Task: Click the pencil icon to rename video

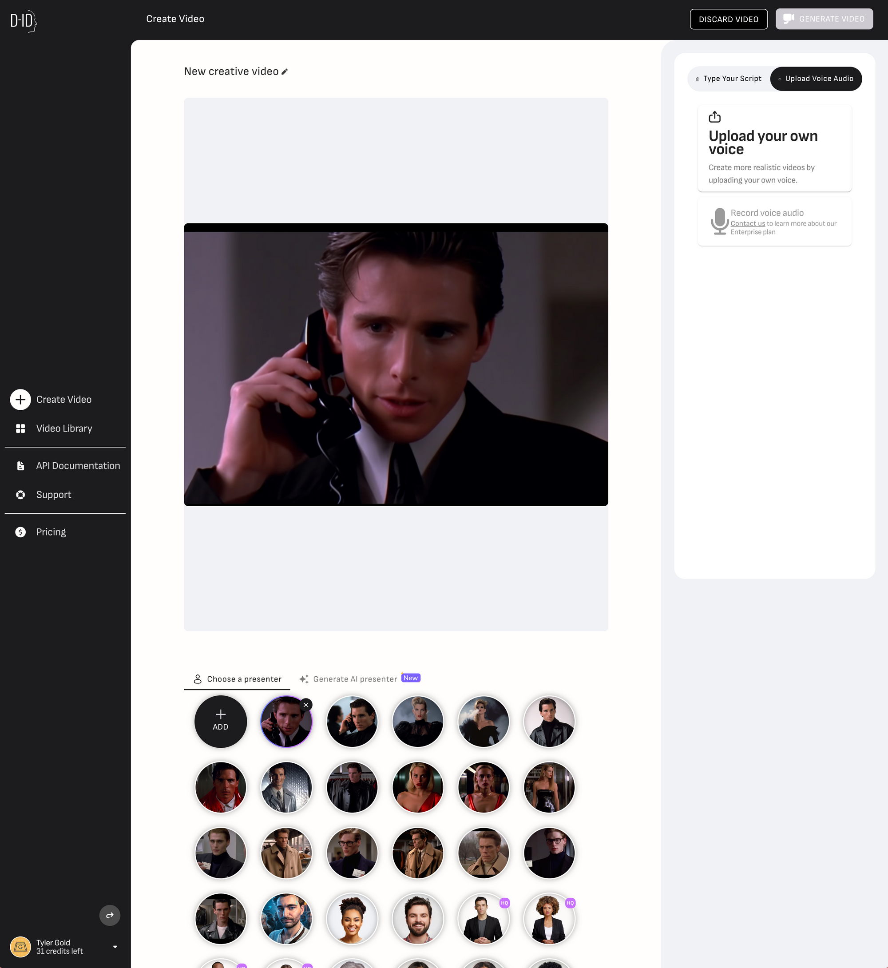Action: point(285,71)
